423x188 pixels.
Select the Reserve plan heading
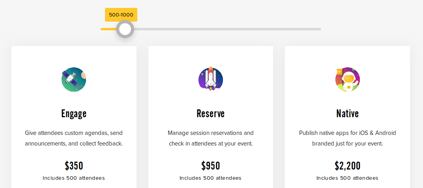pyautogui.click(x=211, y=114)
